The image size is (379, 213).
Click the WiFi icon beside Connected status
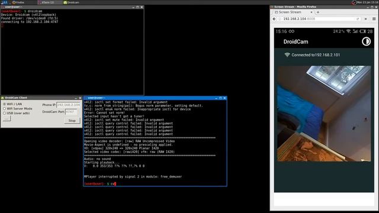pos(287,55)
